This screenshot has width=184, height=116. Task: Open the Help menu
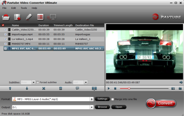pyautogui.click(x=34, y=8)
